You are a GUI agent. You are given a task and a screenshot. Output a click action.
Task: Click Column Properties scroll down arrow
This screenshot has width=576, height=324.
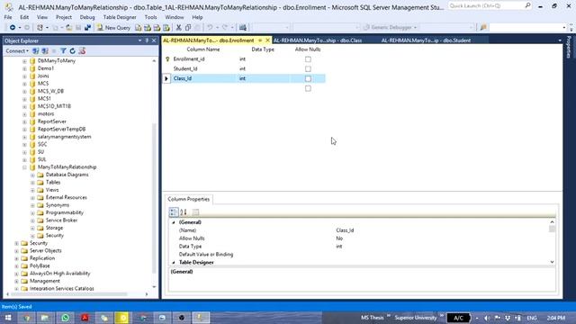552,262
